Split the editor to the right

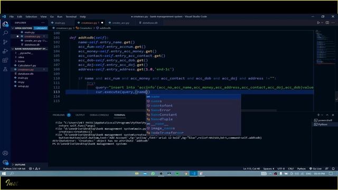327,23
